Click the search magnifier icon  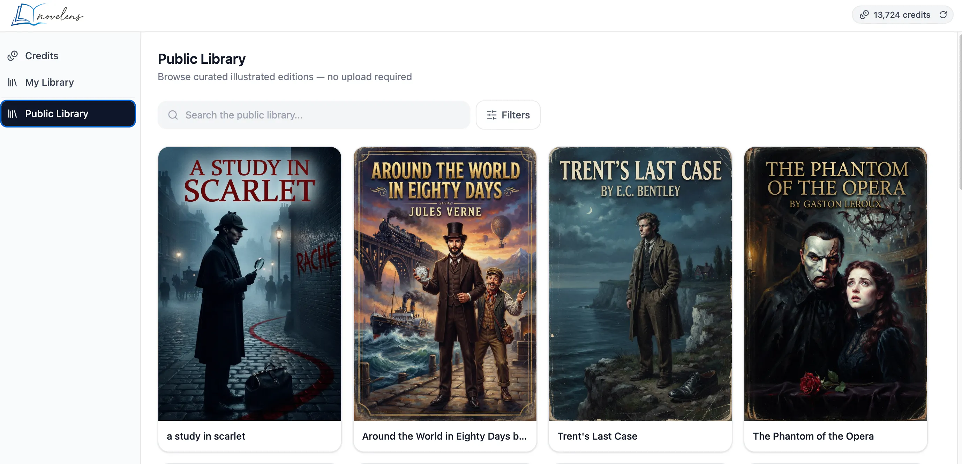point(173,115)
